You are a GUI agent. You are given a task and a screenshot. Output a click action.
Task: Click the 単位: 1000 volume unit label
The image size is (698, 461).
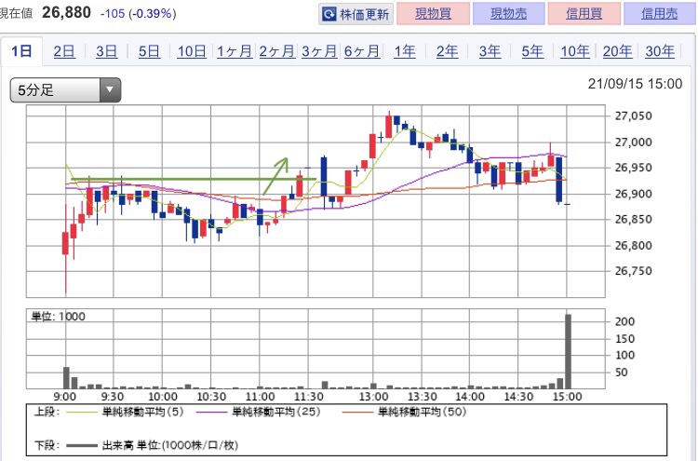[x=58, y=317]
